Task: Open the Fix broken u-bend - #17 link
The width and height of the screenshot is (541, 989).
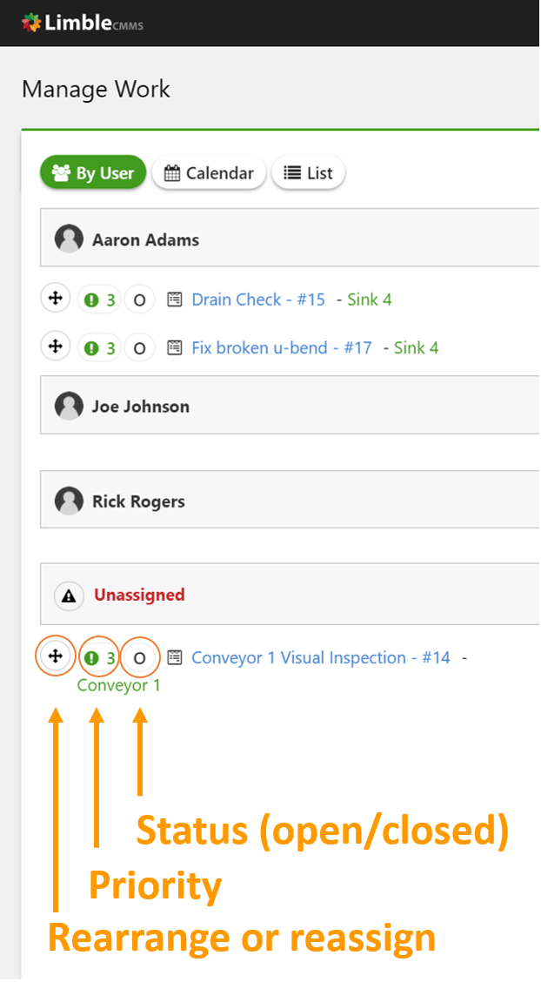Action: click(x=282, y=347)
